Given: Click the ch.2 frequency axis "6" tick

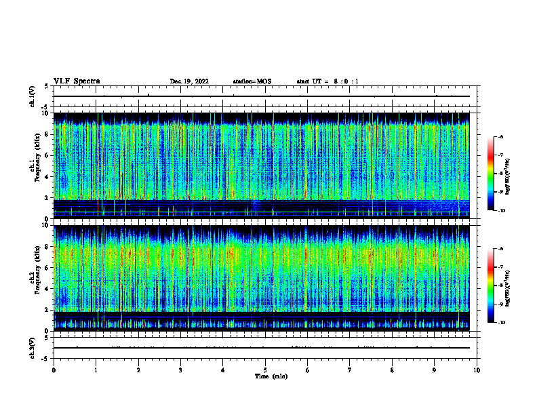Looking at the screenshot, I should 47,268.
